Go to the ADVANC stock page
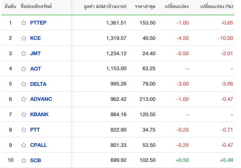The width and height of the screenshot is (241, 168). 41,99
